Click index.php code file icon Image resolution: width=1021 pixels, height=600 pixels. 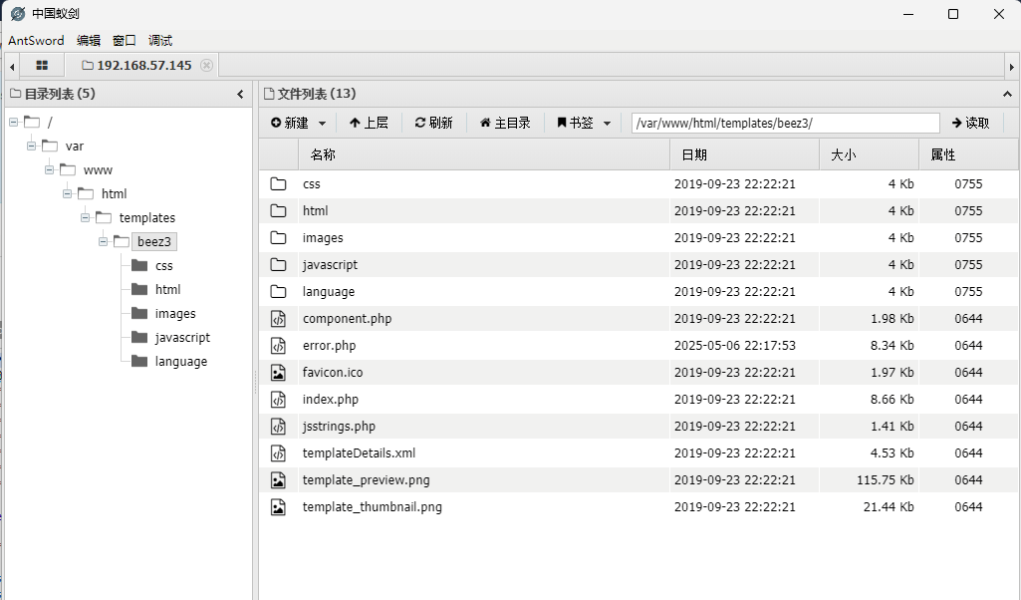pos(278,400)
